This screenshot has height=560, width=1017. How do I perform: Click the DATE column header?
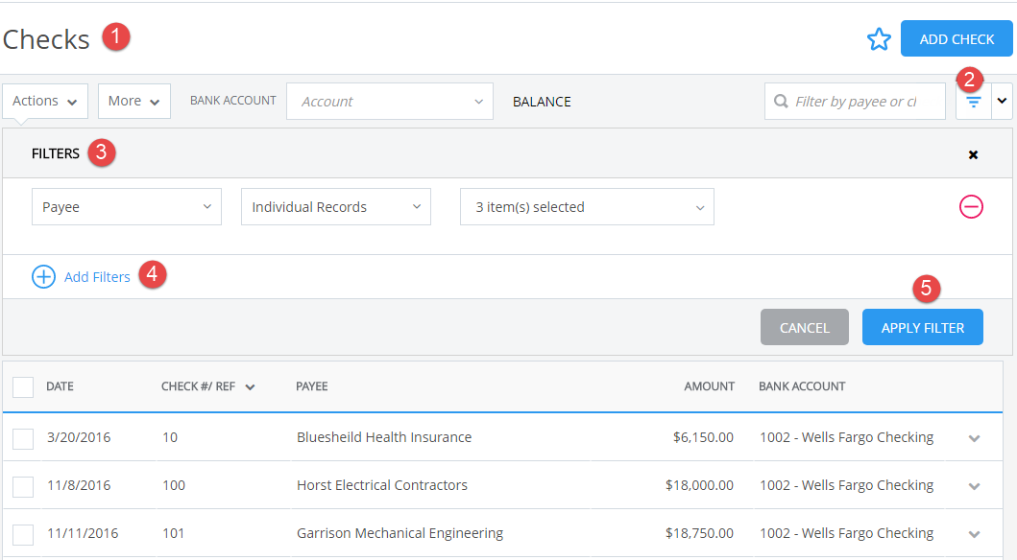coord(60,386)
